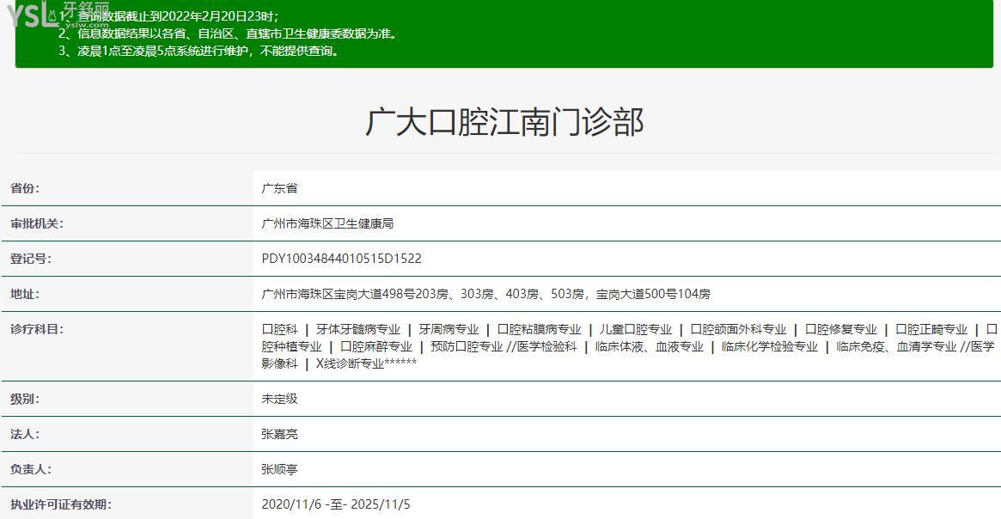Select 牙体牙髓病专业 entry
1001x519 pixels.
[358, 329]
